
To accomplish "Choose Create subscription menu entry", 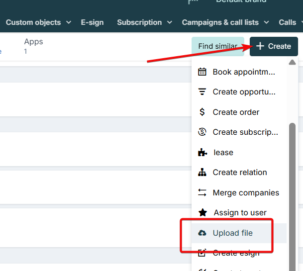I will [239, 132].
